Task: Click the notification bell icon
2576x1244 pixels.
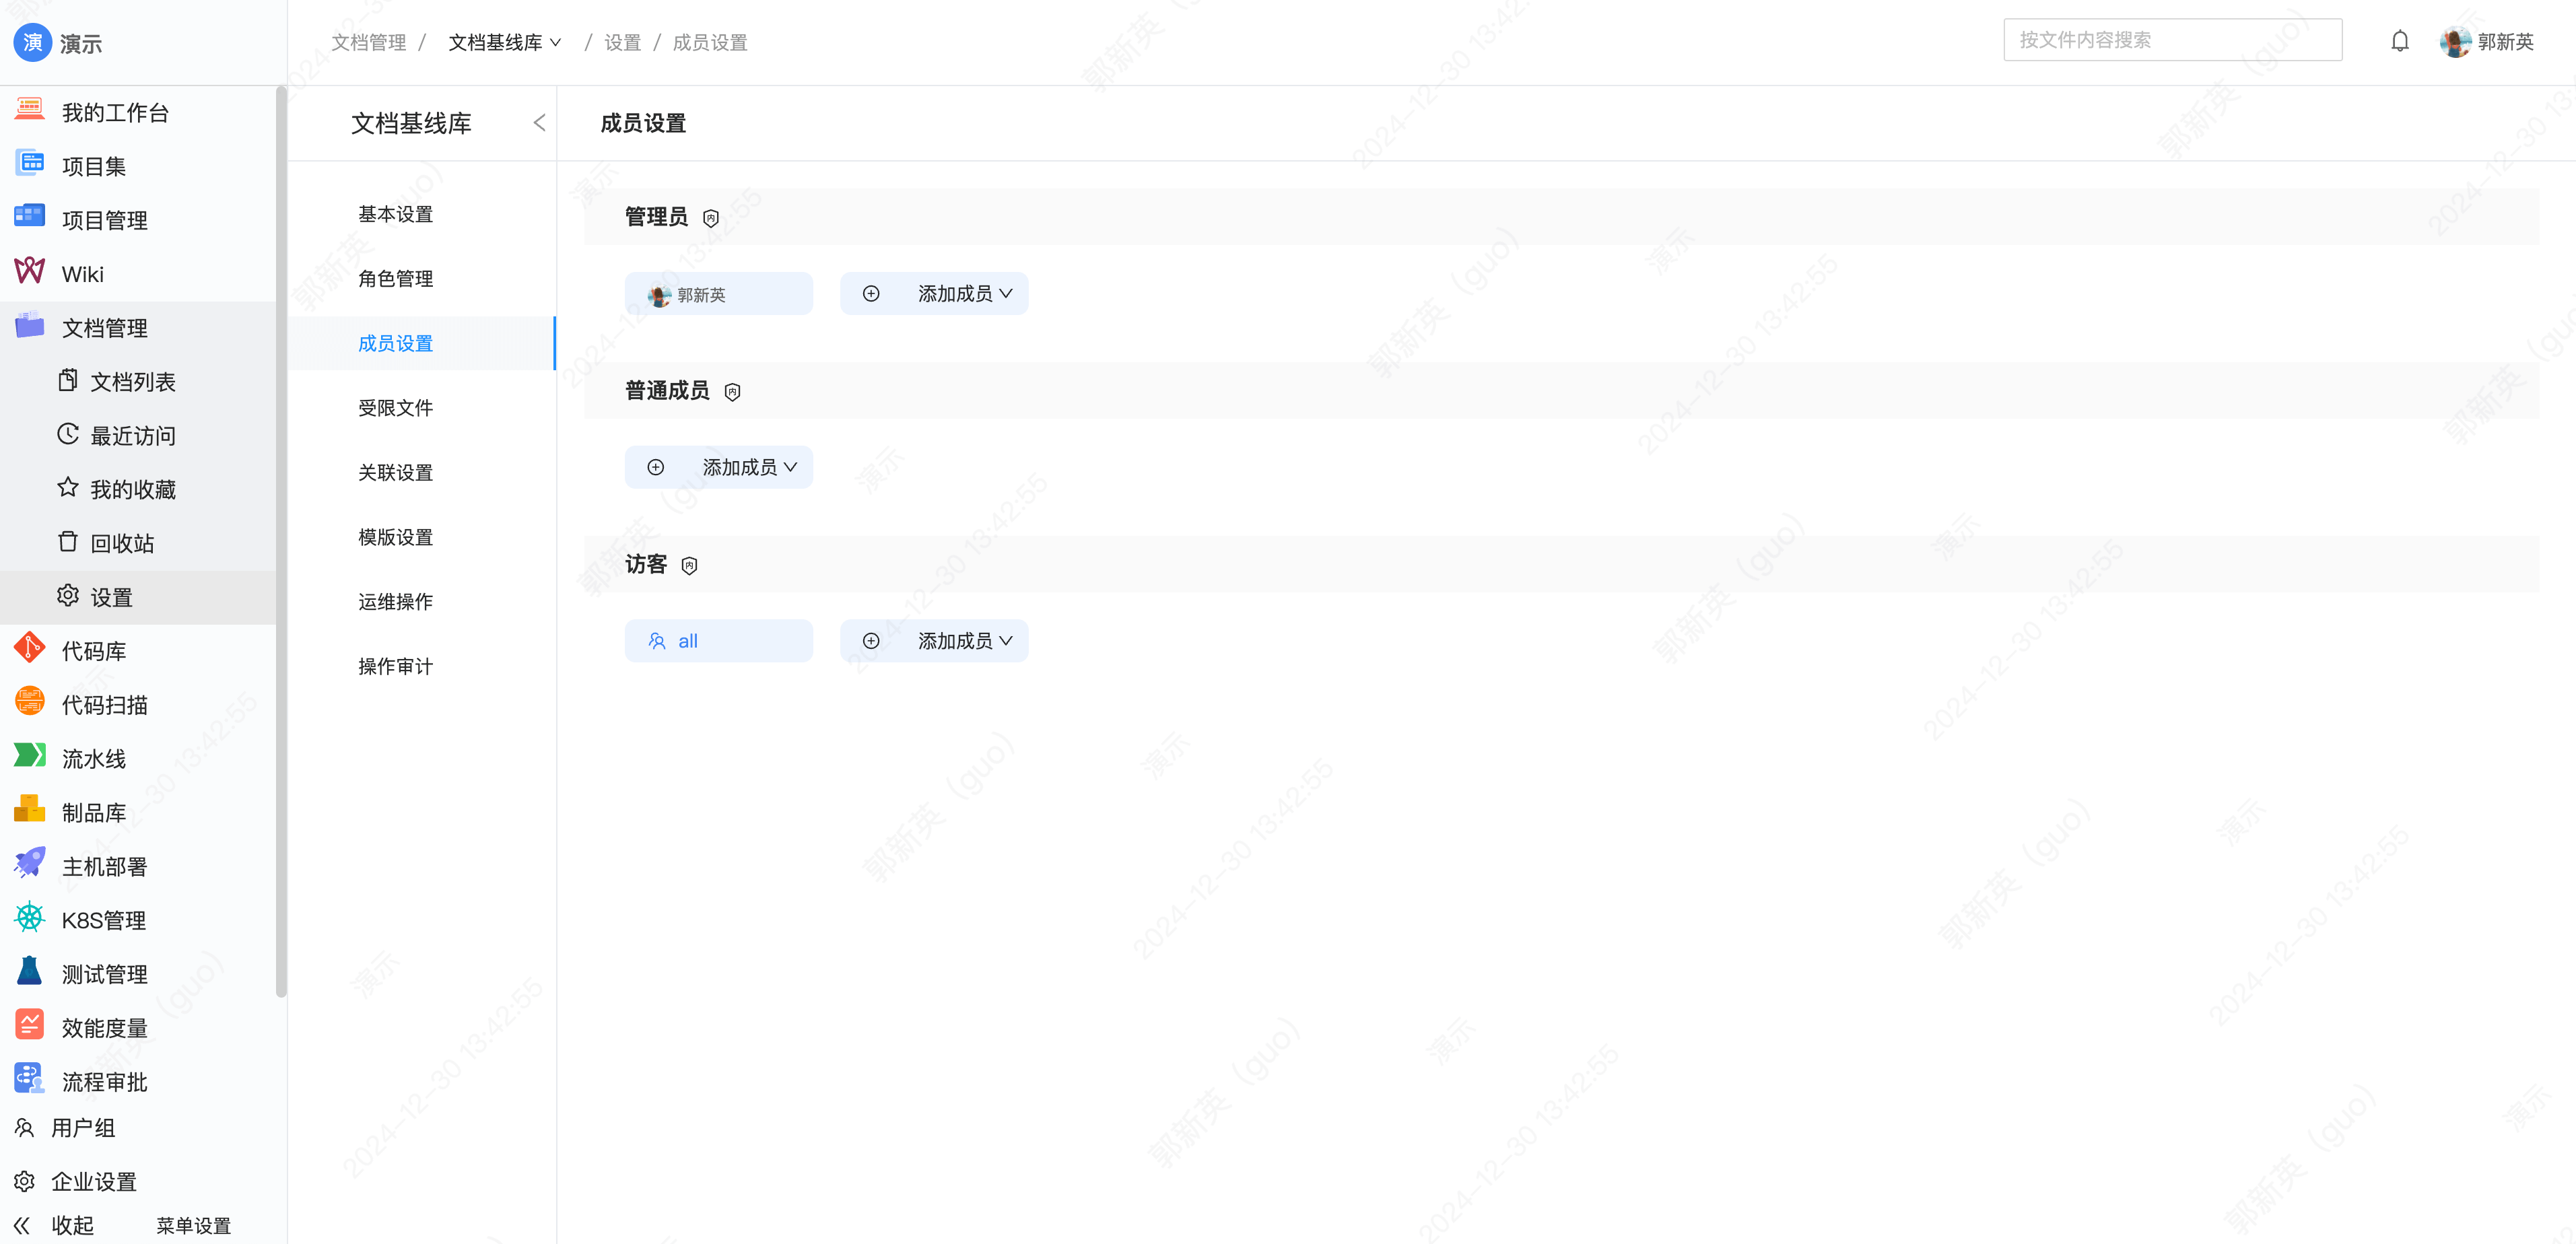Action: pos(2400,41)
